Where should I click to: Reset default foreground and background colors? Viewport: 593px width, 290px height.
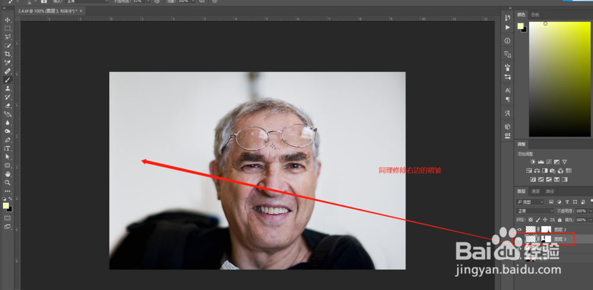(x=4, y=199)
